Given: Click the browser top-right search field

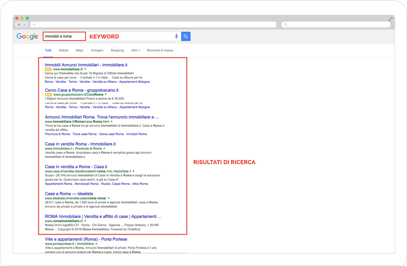Looking at the screenshot, I should coord(336,25).
